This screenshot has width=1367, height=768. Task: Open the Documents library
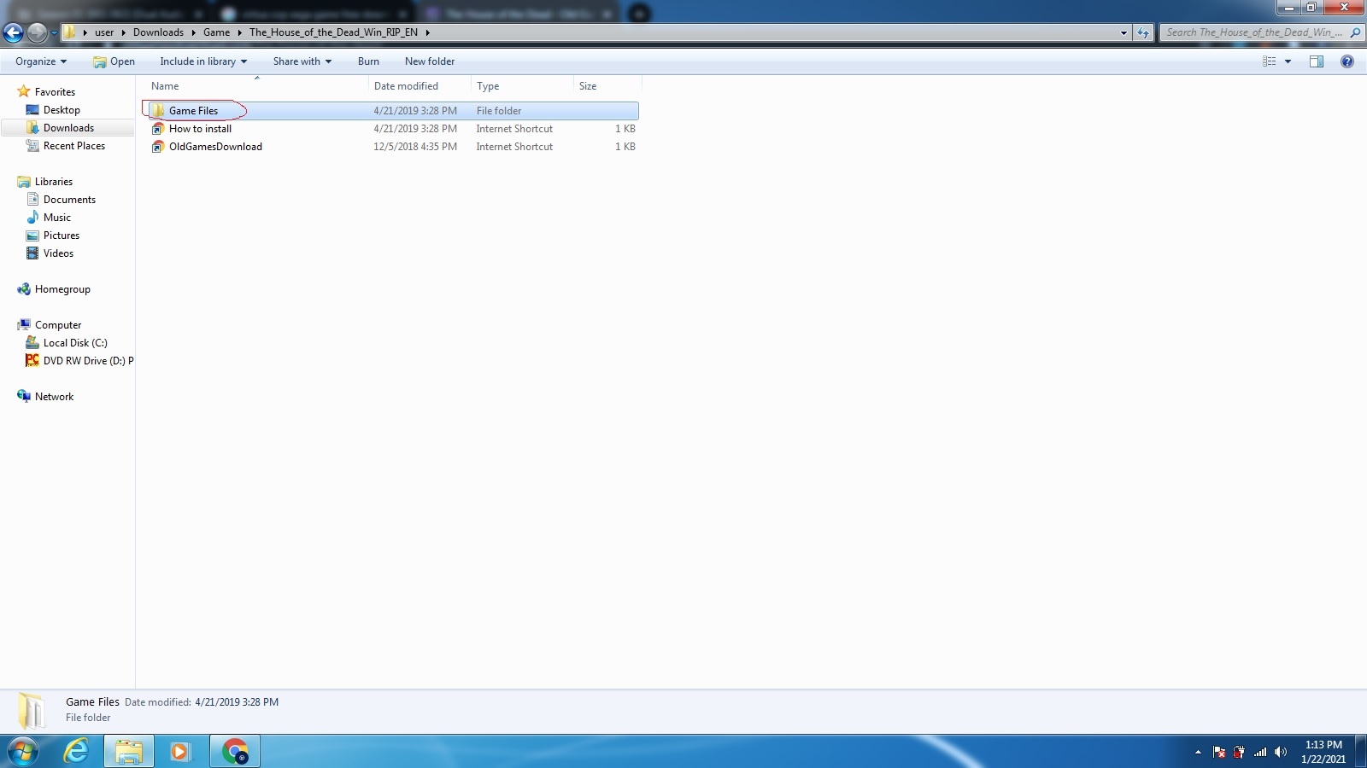coord(69,200)
